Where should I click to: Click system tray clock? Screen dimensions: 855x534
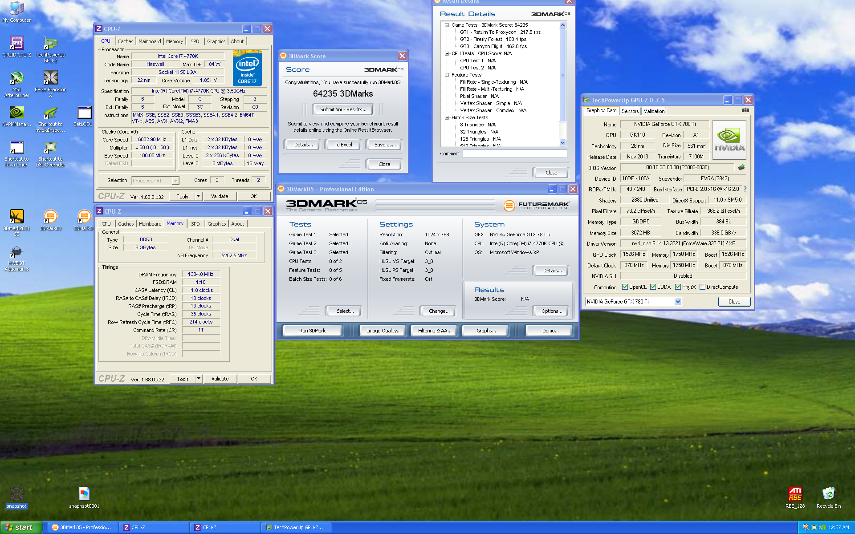click(839, 527)
